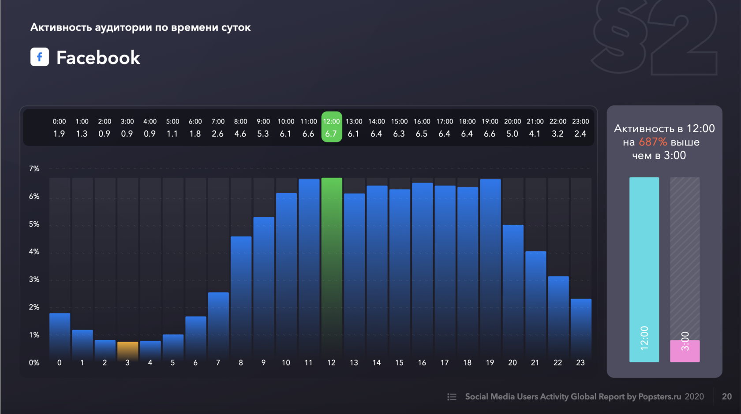Click the 23:00 header value 2.4
This screenshot has height=414, width=741.
pyautogui.click(x=580, y=134)
